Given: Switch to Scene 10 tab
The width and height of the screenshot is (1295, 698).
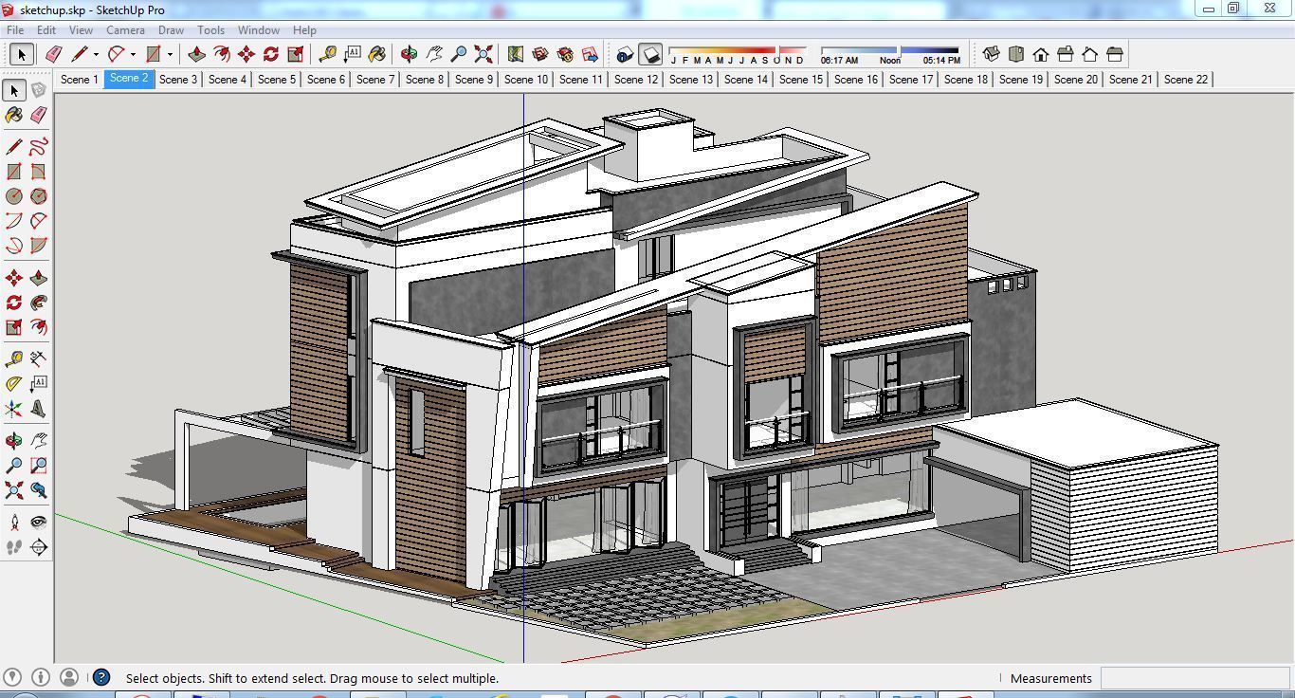Looking at the screenshot, I should point(526,80).
